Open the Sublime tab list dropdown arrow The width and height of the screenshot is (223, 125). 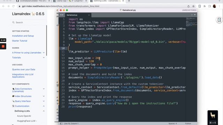[195, 15]
